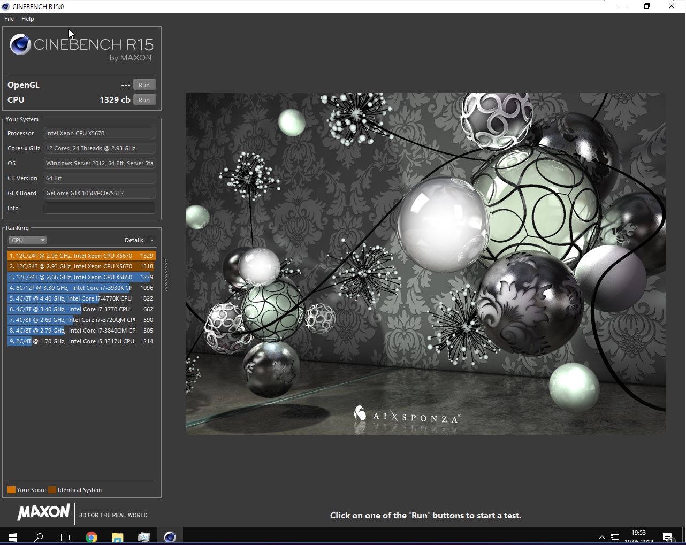Run the CPU benchmark test

(144, 100)
